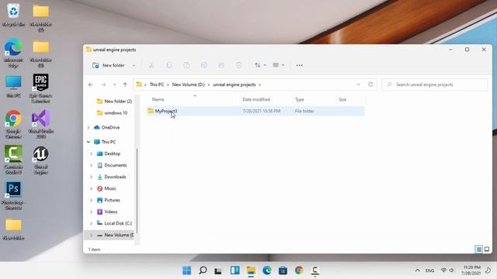This screenshot has width=497, height=279.
Task: Switch to large icons view in status bar
Action: pyautogui.click(x=487, y=250)
